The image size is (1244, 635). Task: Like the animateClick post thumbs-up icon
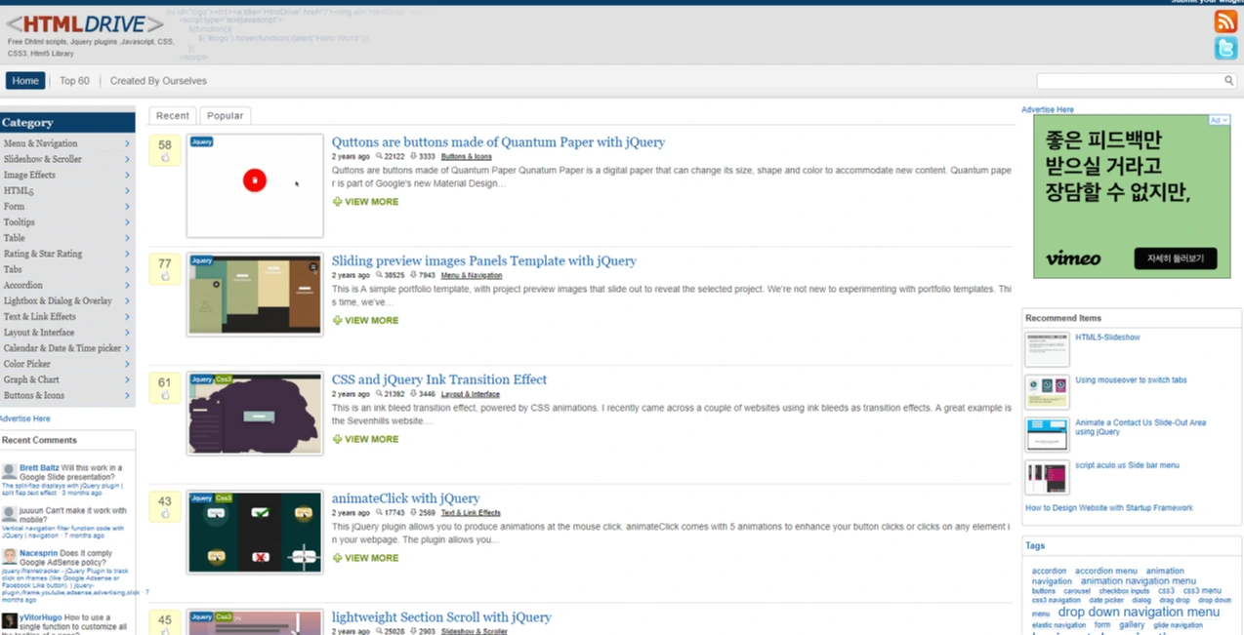click(165, 514)
